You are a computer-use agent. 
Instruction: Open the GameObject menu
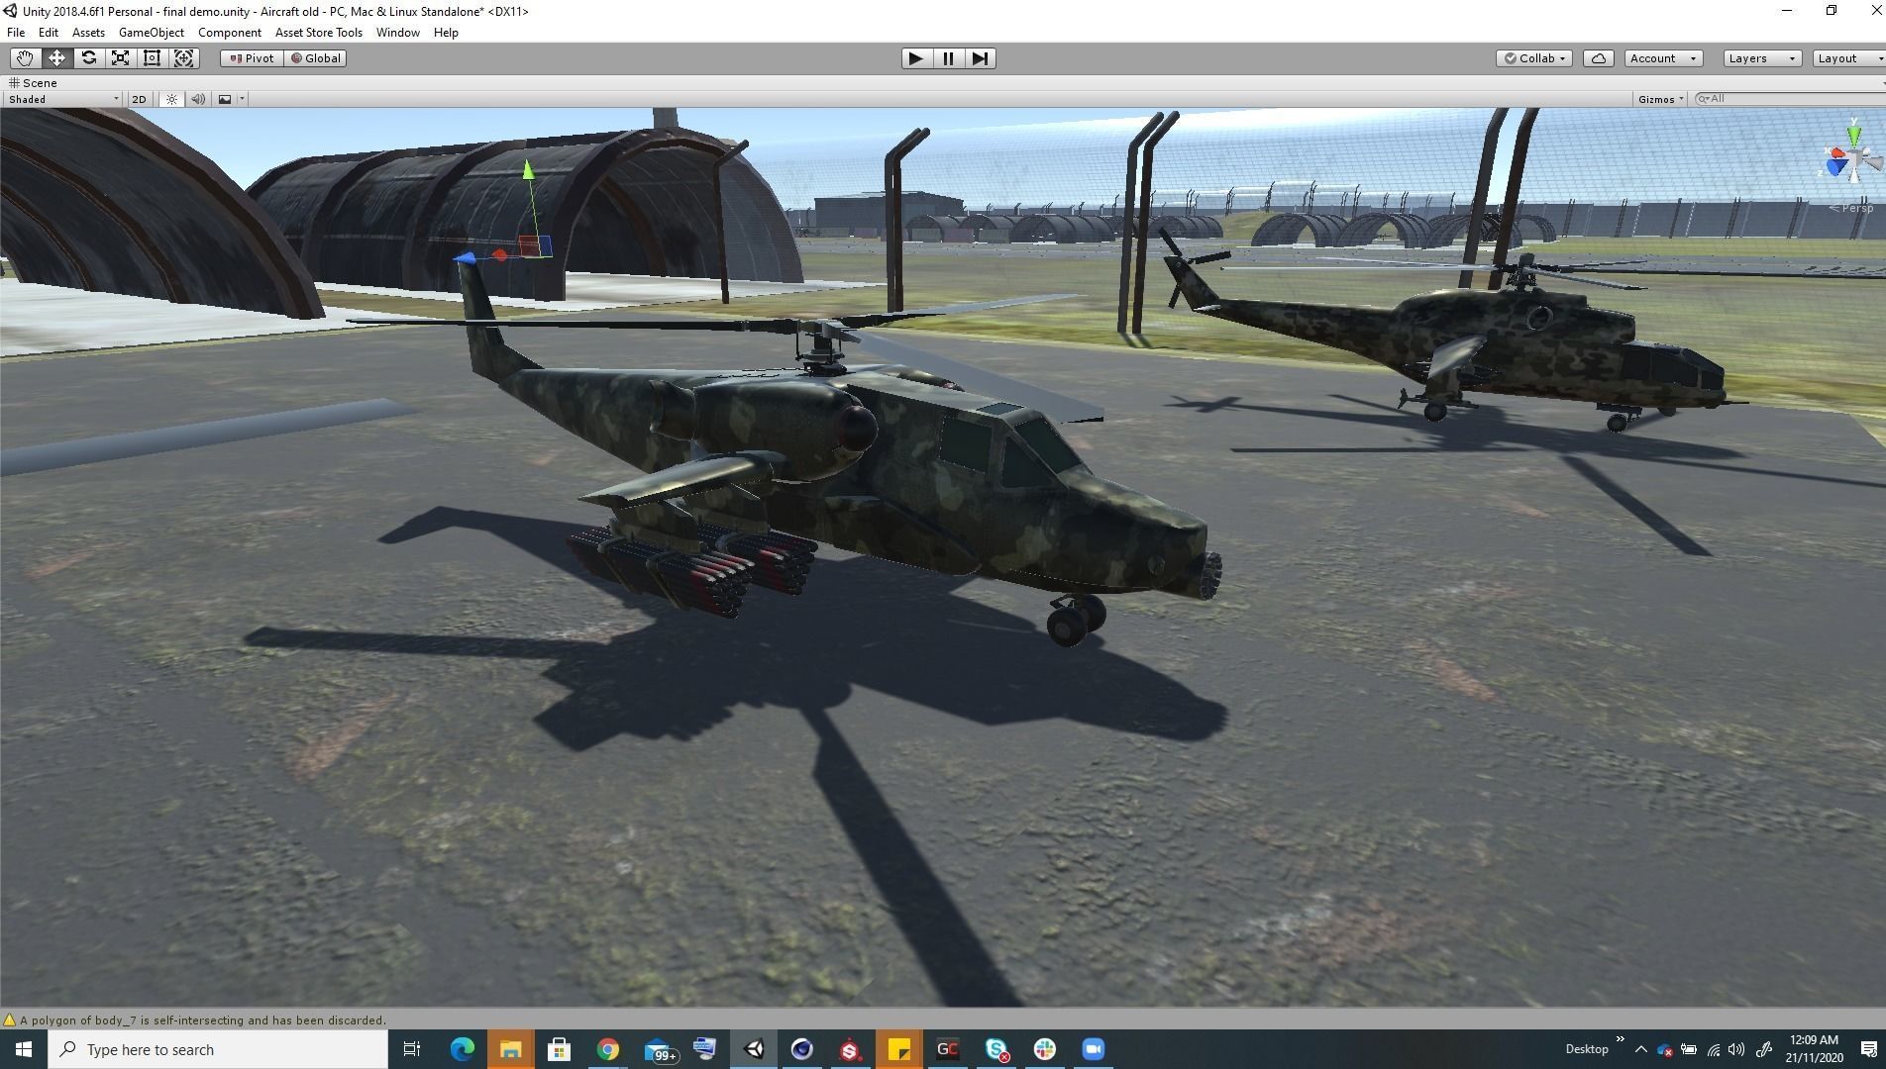click(x=152, y=33)
